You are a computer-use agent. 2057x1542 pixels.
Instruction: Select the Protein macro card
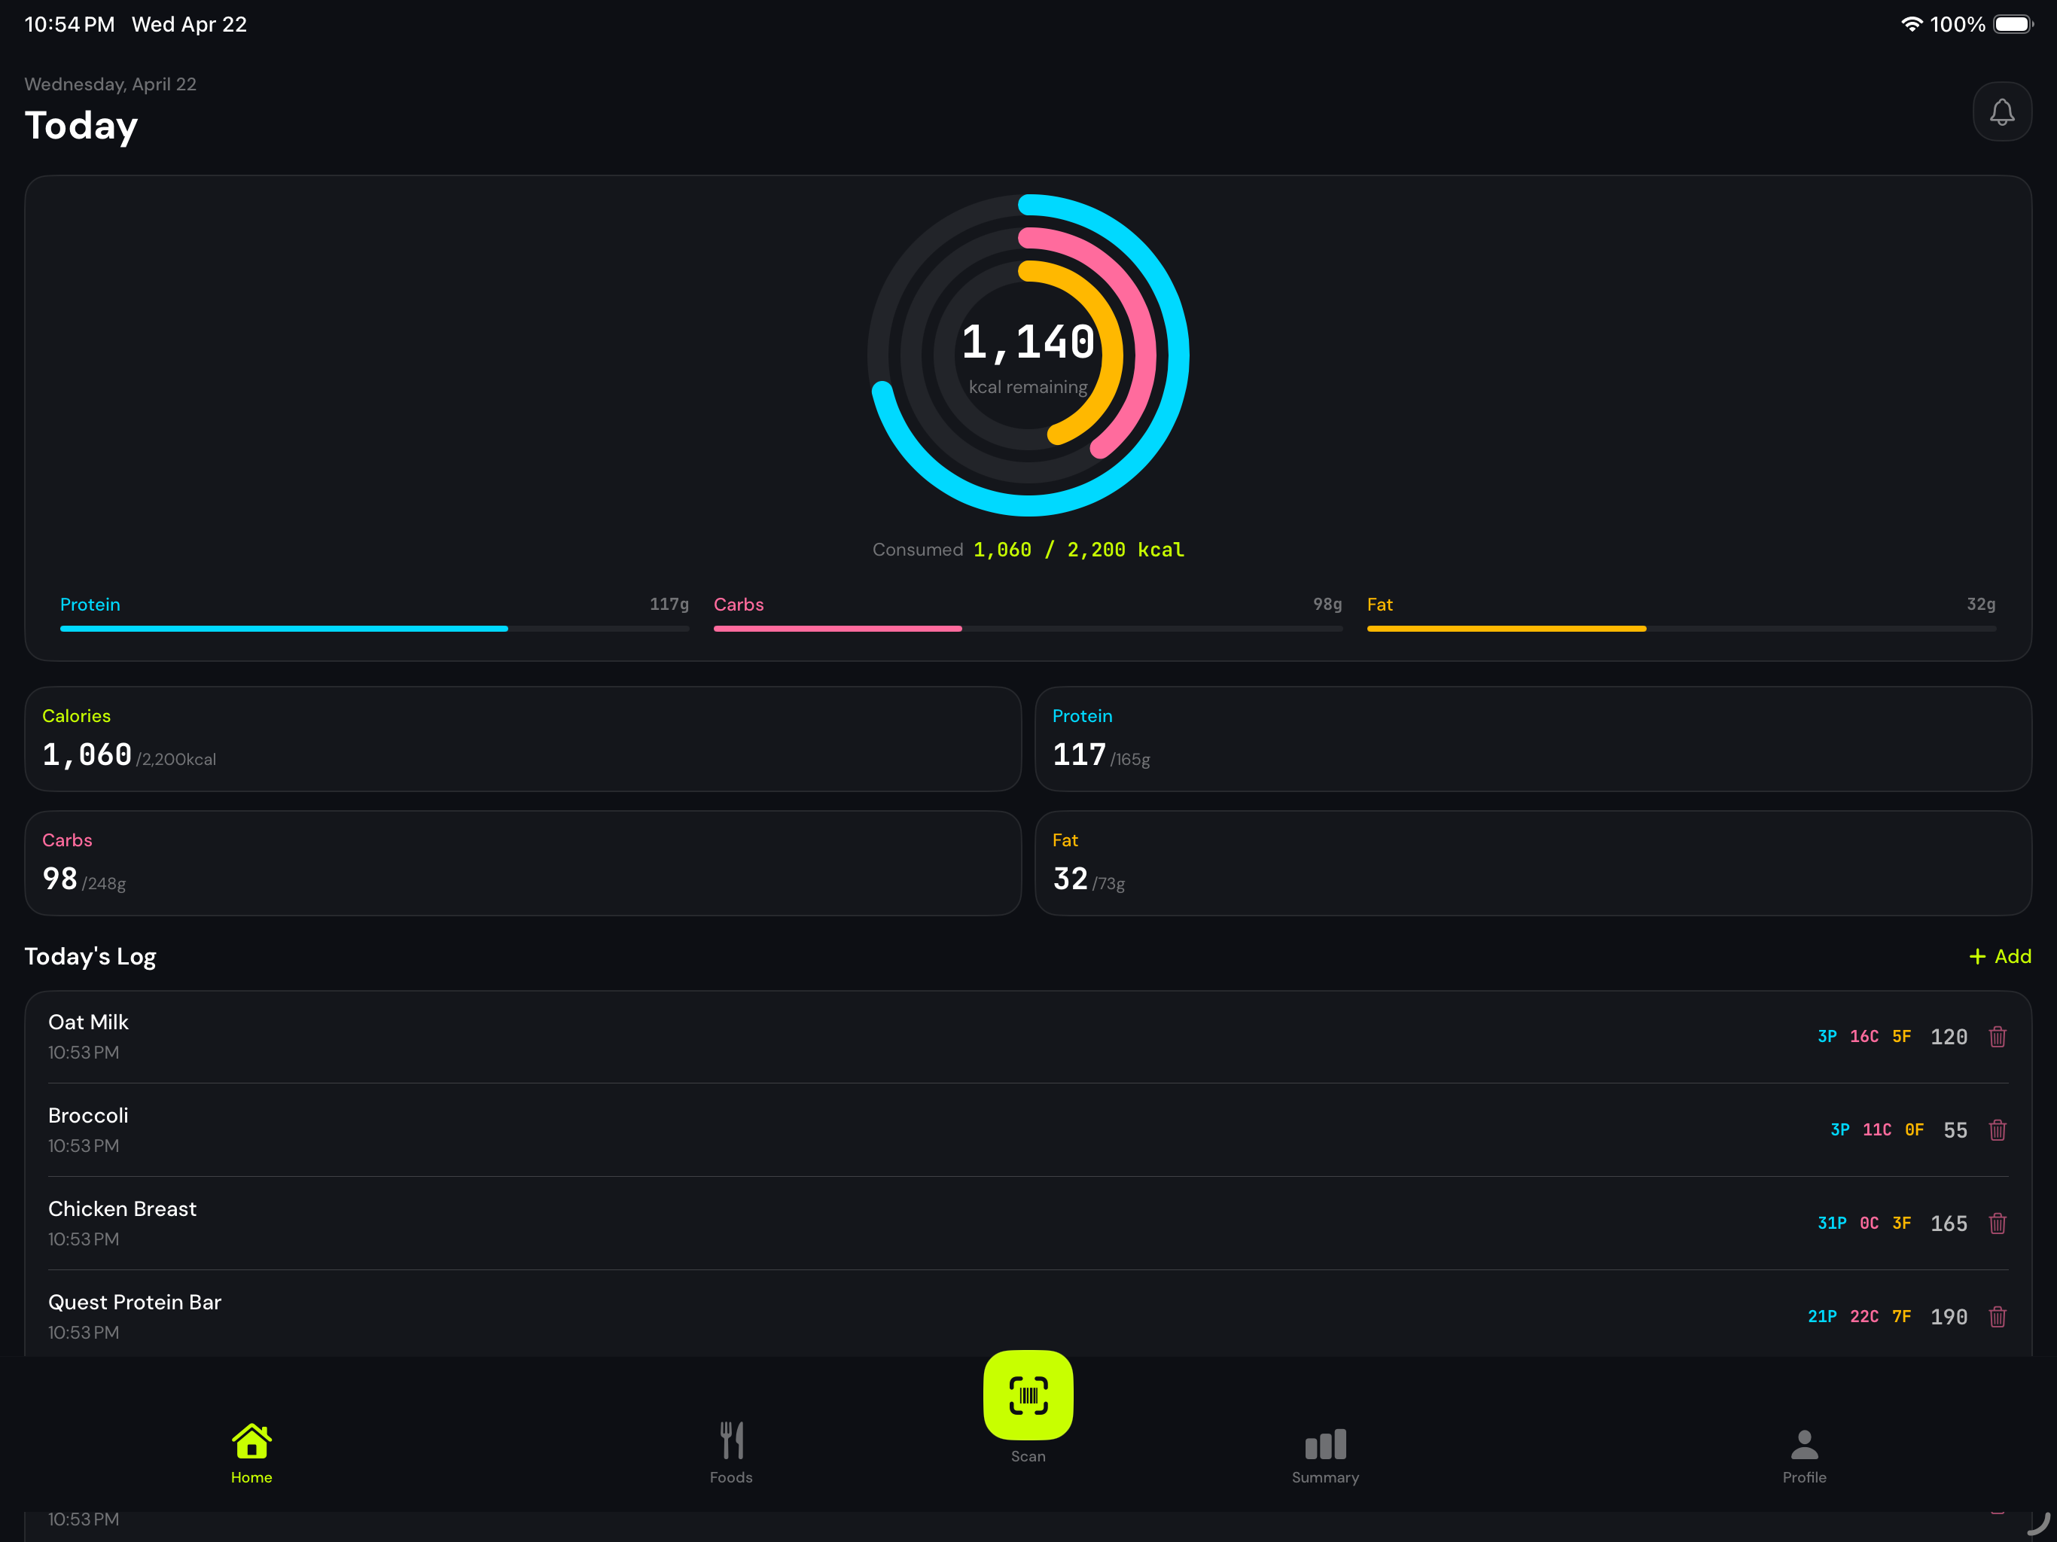1536,739
